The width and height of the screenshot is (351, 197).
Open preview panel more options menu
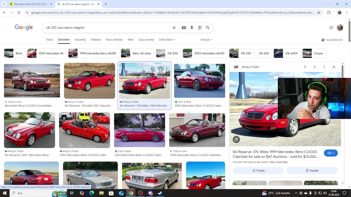pos(324,67)
